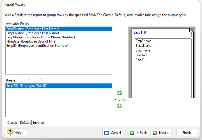This screenshot has width=202, height=140.
Task: Click EmpID in the report preview
Action: [x=140, y=60]
